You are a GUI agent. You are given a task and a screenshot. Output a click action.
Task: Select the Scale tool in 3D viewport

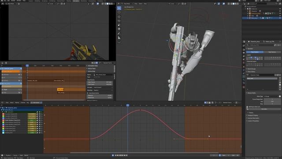(x=119, y=25)
